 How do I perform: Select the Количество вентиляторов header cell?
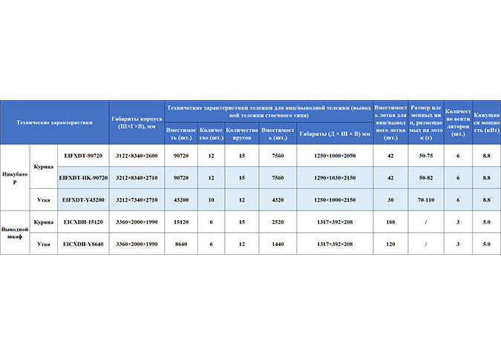(458, 122)
